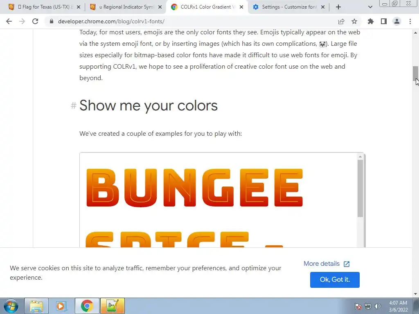Click the taskbar clock showing 4:07 AM

point(398,306)
